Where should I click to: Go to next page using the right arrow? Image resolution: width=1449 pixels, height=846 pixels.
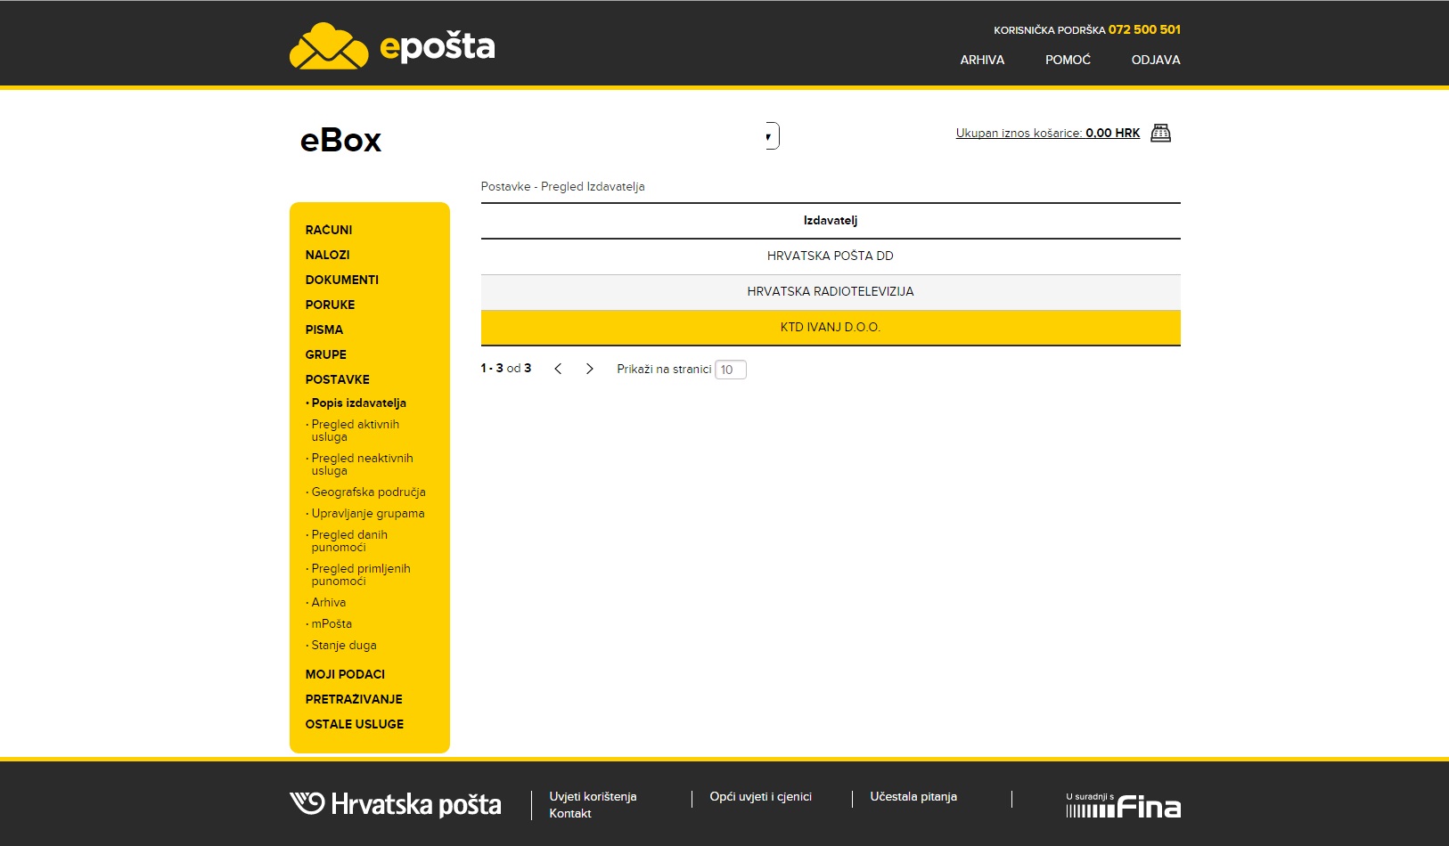click(x=589, y=368)
